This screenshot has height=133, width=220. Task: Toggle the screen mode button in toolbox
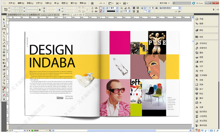click(x=4, y=100)
